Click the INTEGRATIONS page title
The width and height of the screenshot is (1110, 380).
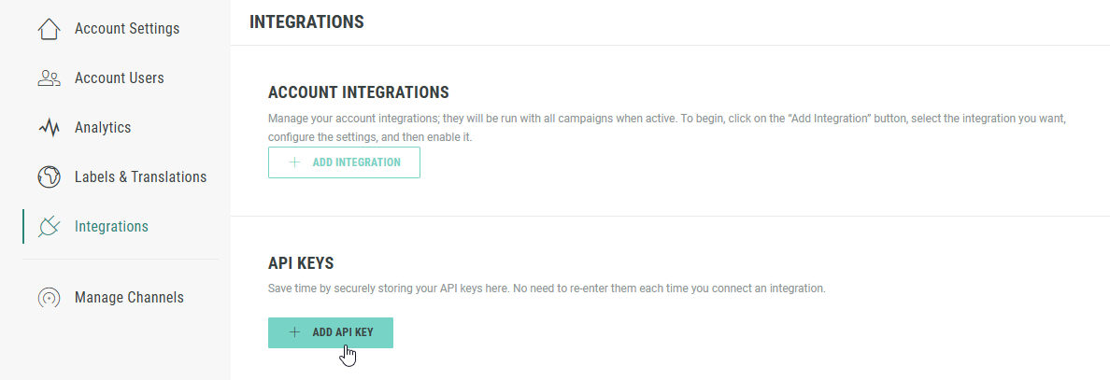pos(306,21)
